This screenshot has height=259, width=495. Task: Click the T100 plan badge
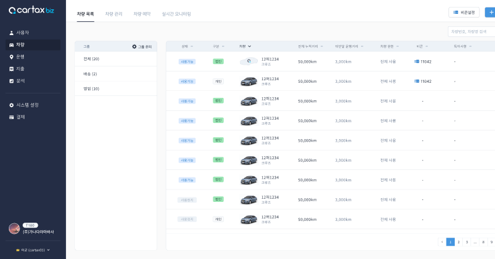(30, 225)
